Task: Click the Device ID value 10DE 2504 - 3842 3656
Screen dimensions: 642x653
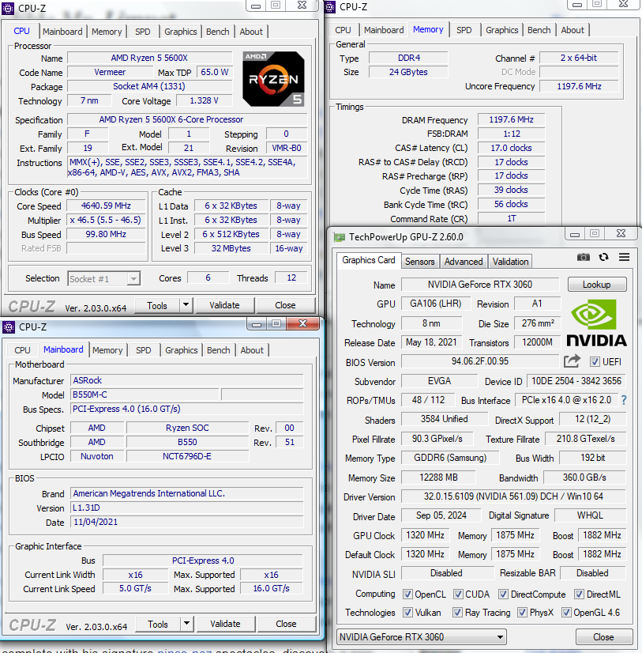Action: 576,380
